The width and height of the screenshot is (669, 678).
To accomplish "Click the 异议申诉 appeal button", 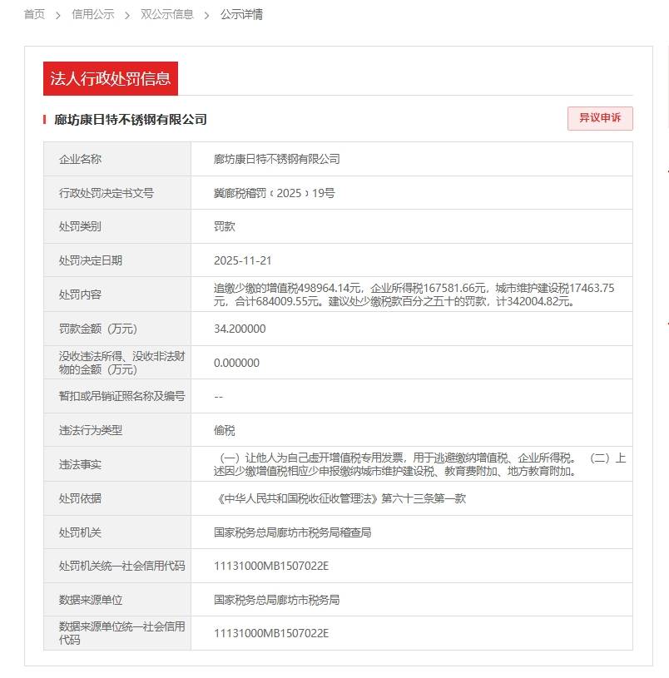I will [x=599, y=119].
